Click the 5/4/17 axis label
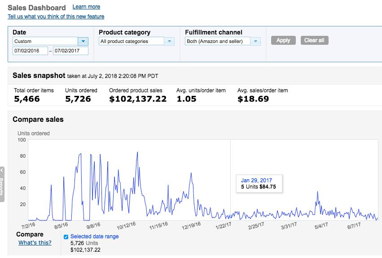 pyautogui.click(x=321, y=226)
